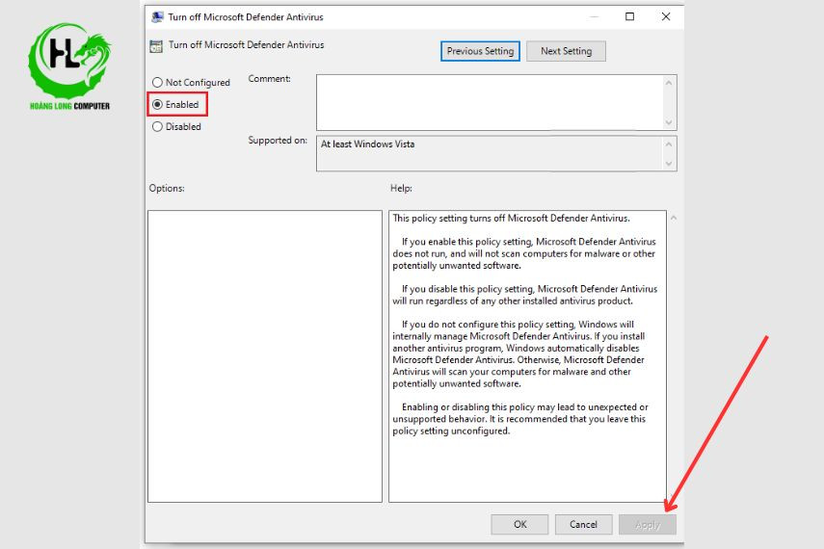Click the 'Comment:' label

click(269, 79)
